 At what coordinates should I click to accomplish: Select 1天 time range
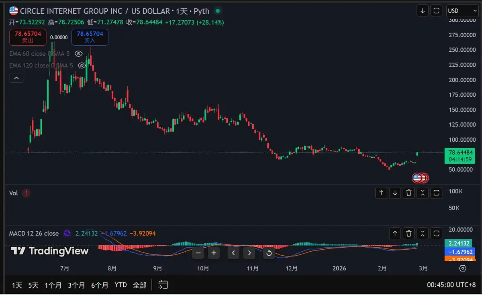point(17,285)
